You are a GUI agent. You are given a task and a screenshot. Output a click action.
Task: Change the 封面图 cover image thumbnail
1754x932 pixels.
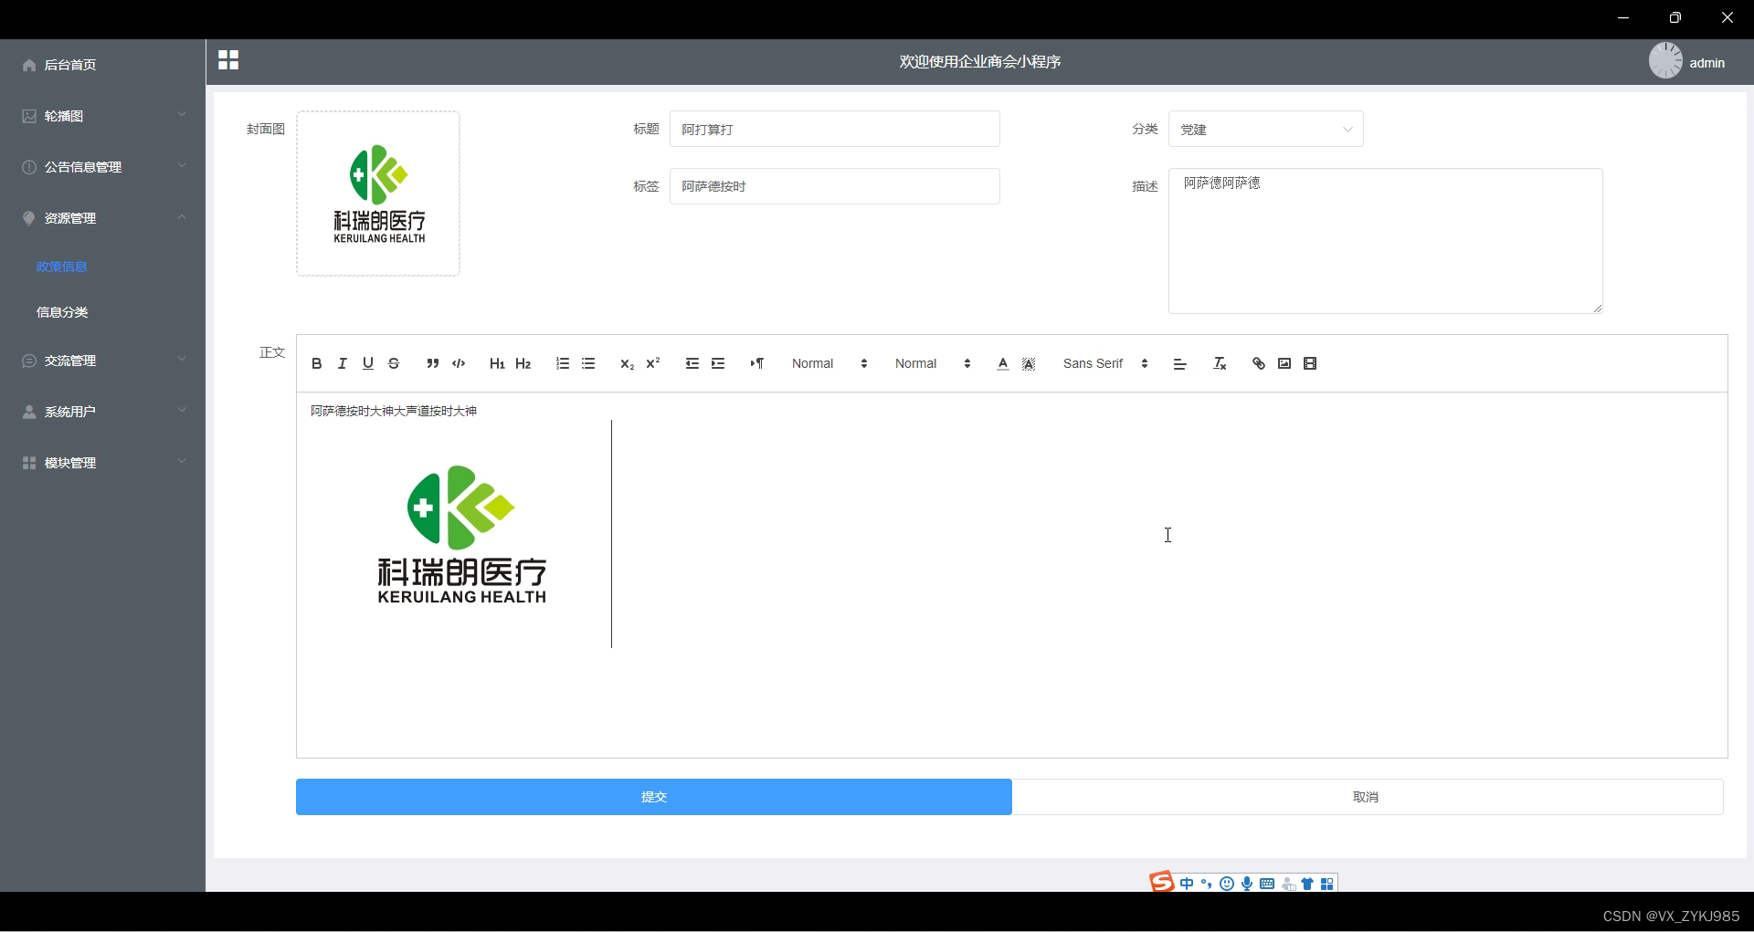click(378, 194)
